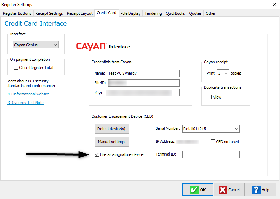Click the Name field with Test PC Synergy
Screen dimensions: 280x199
(144, 73)
